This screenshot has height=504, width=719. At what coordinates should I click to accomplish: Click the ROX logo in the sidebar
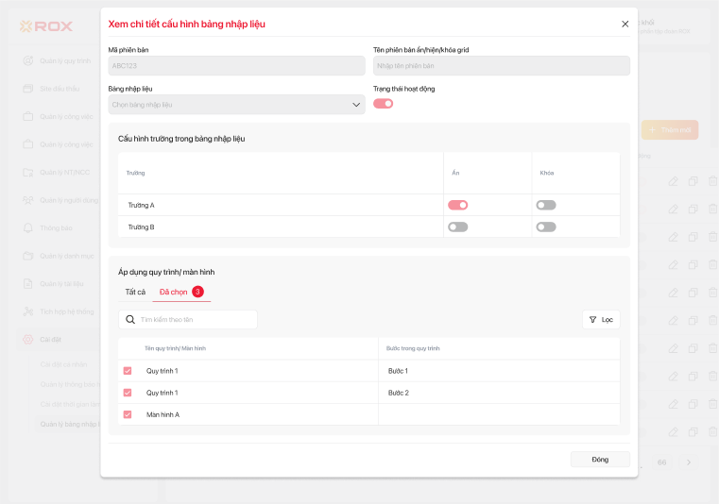point(46,26)
